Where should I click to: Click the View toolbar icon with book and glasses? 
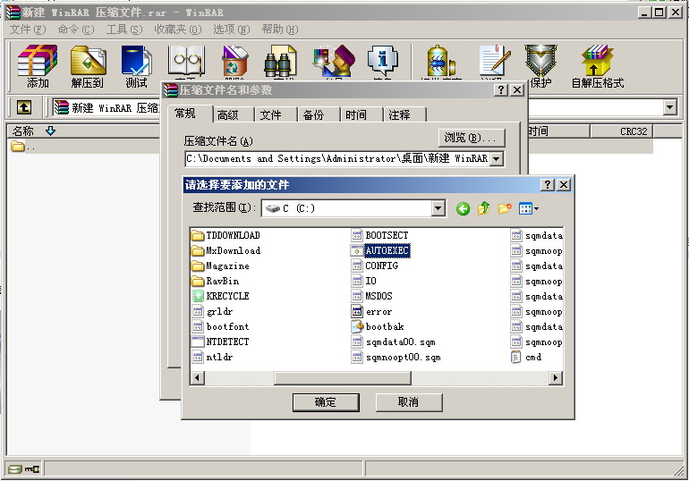[x=186, y=62]
